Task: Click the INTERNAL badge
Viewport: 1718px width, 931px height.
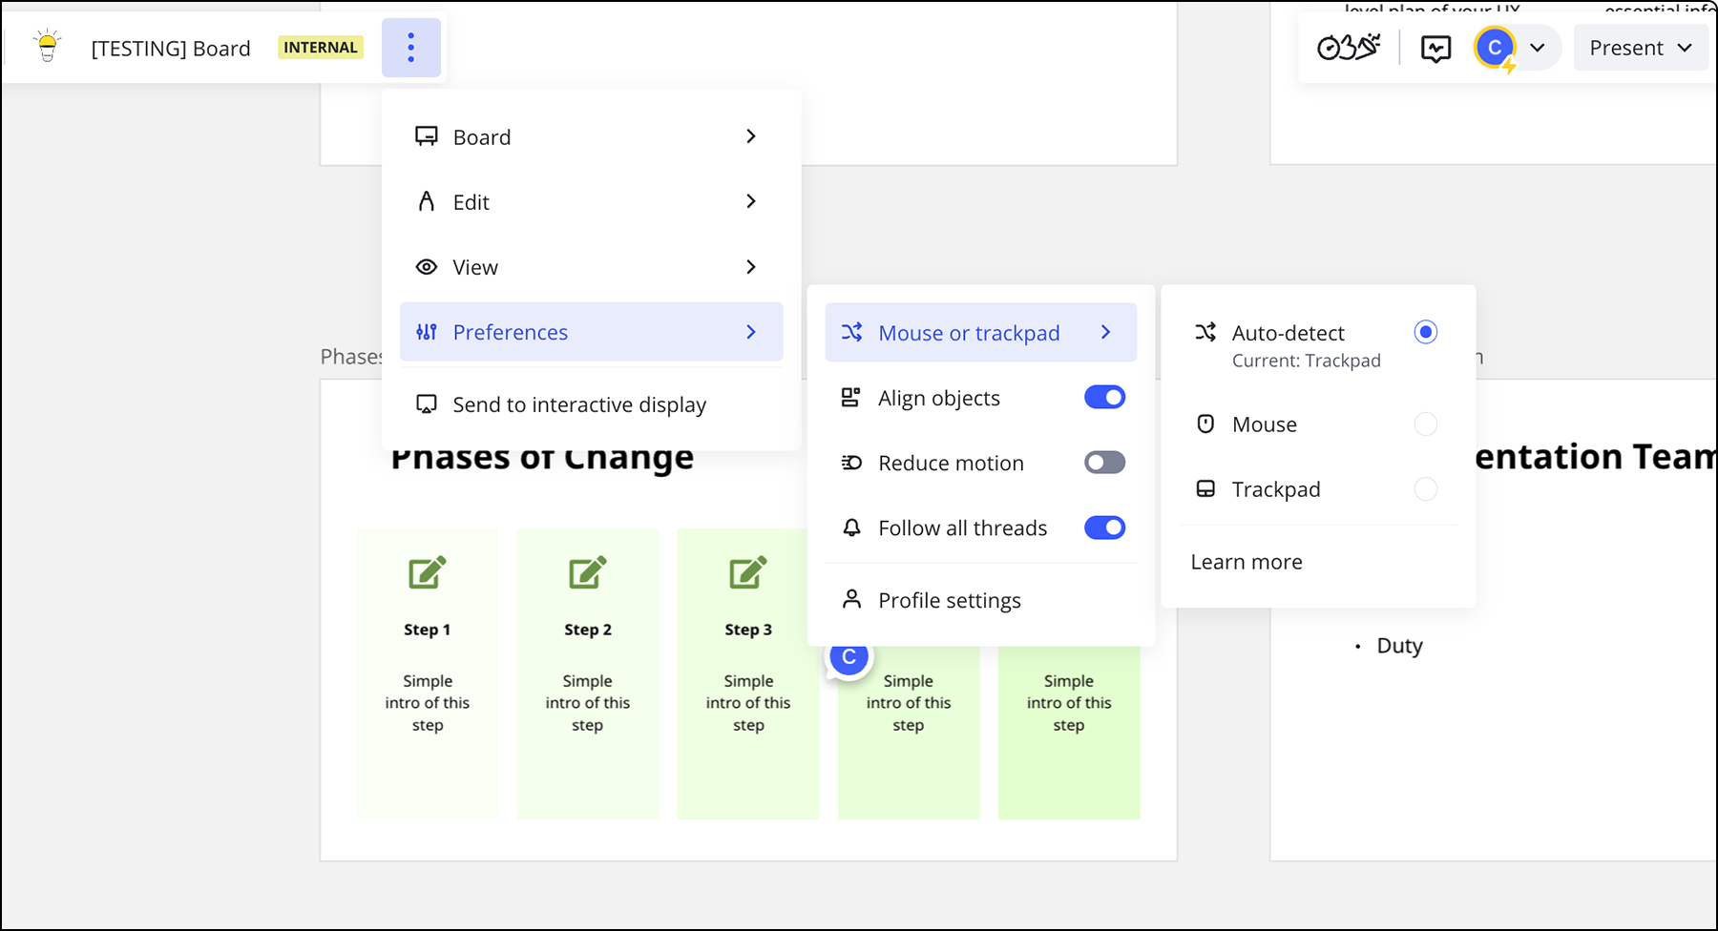Action: coord(321,48)
